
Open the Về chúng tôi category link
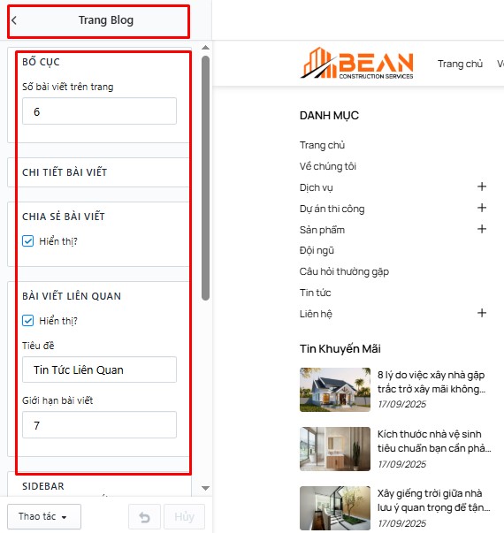click(327, 166)
